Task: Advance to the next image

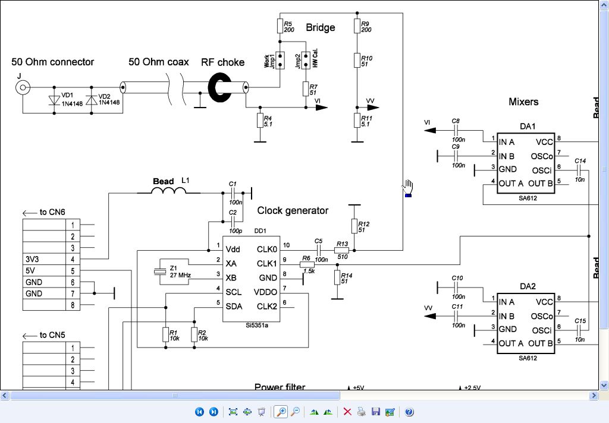Action: [x=214, y=412]
